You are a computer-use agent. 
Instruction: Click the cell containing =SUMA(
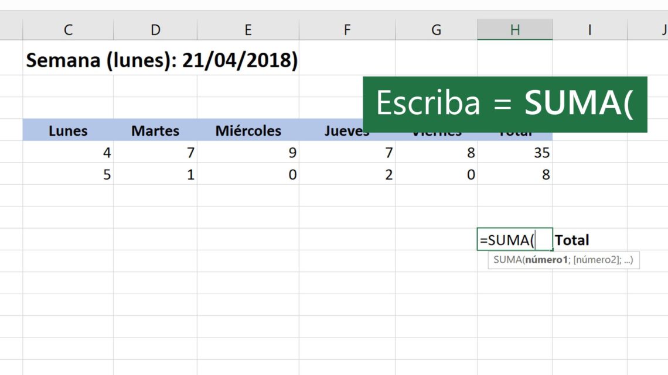pos(515,239)
